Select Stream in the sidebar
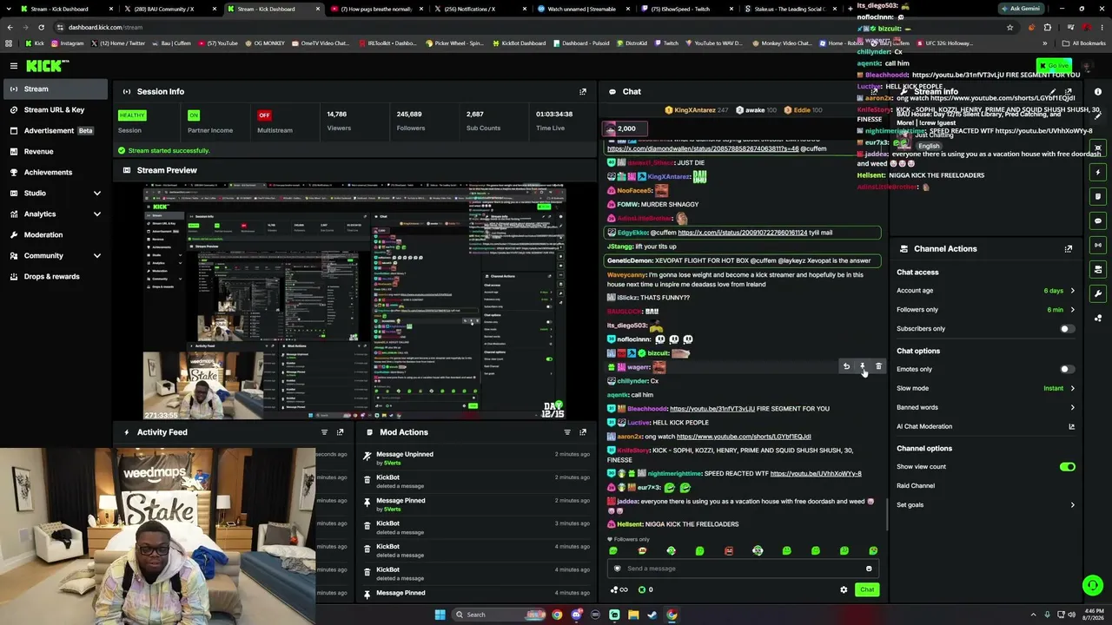Viewport: 1112px width, 625px height. [56, 89]
